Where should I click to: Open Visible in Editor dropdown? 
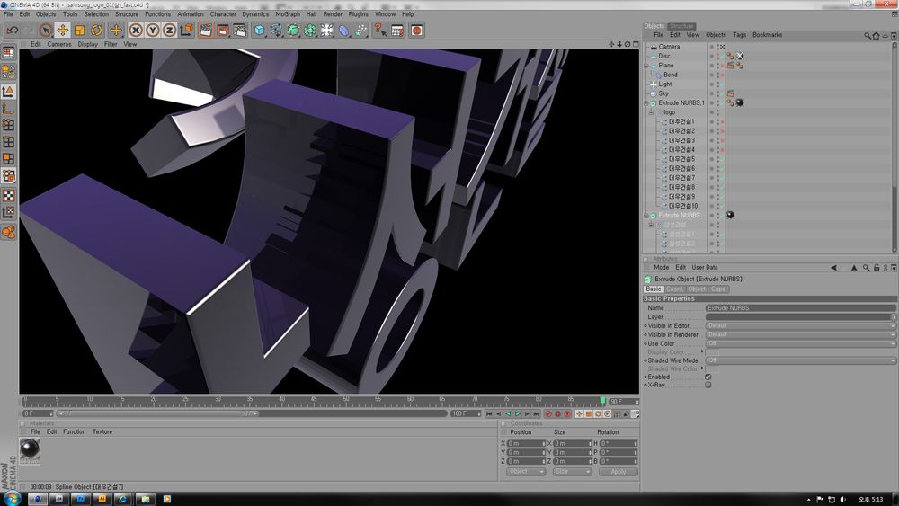800,325
